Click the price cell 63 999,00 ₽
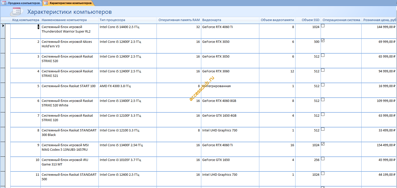 point(379,120)
